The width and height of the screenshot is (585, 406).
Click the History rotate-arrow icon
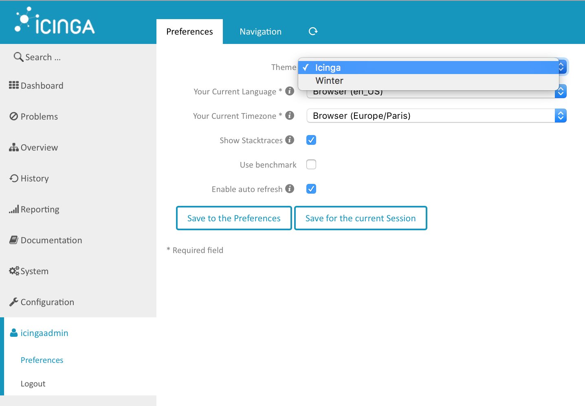point(14,178)
